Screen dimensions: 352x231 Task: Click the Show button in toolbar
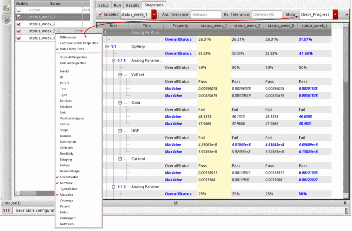coord(290,15)
